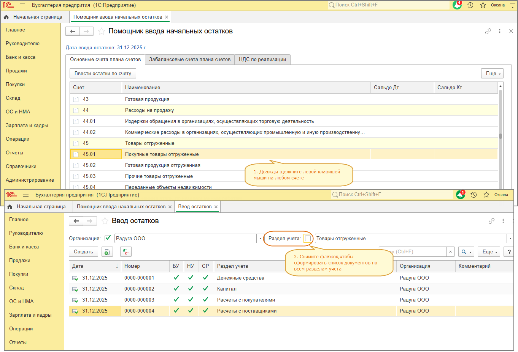Open the НДС по реализации tab

pos(262,60)
